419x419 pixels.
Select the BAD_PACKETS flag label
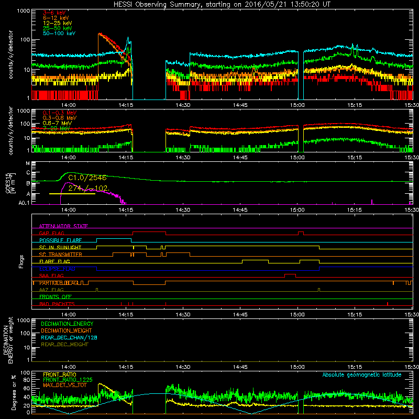point(57,304)
